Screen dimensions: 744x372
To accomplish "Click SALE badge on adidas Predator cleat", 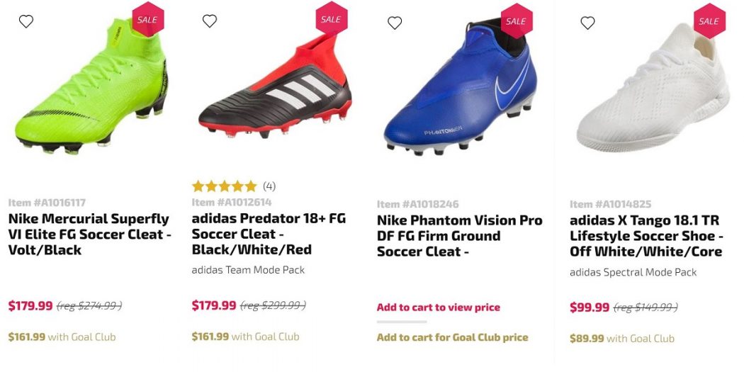I will tap(331, 19).
